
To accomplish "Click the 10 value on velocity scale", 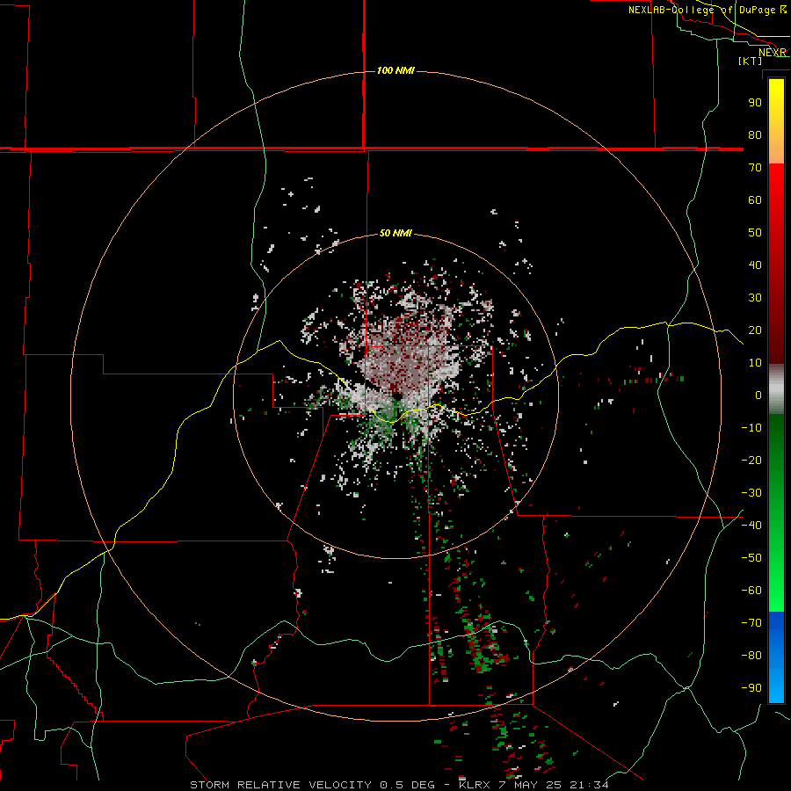I will (x=755, y=363).
